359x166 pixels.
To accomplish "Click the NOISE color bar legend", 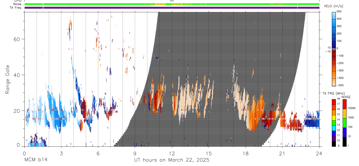I will [x=345, y=122].
